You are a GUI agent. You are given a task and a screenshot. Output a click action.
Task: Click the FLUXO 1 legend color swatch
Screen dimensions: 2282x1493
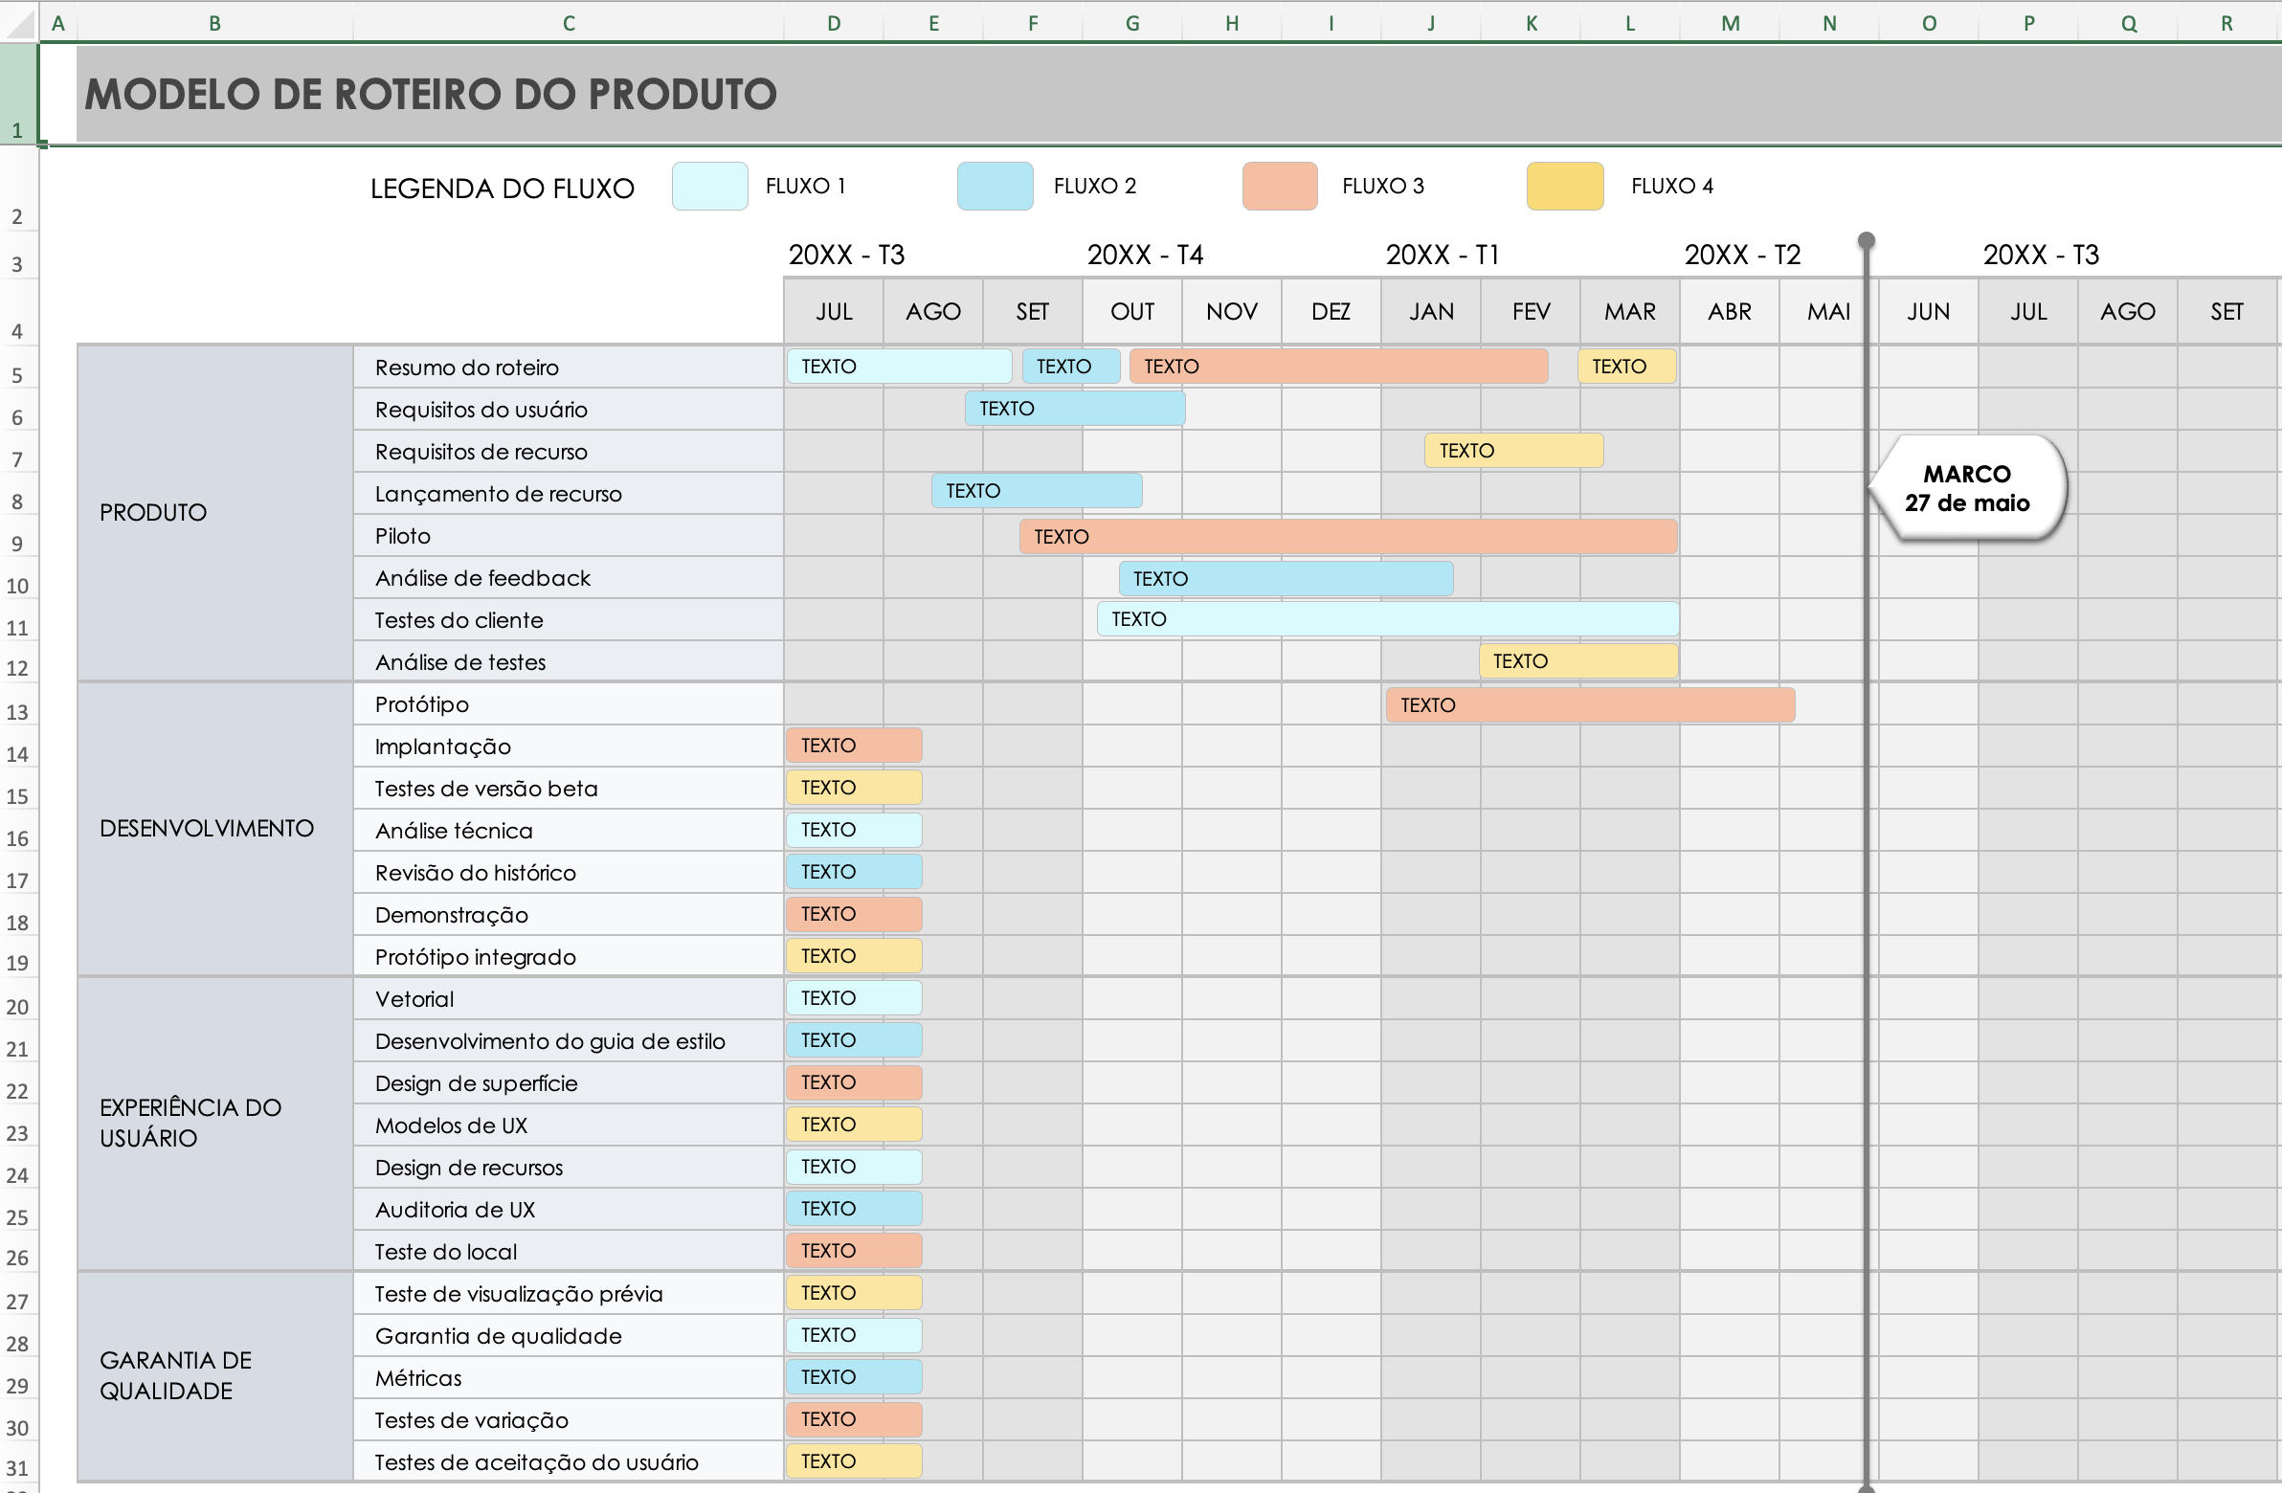click(709, 186)
